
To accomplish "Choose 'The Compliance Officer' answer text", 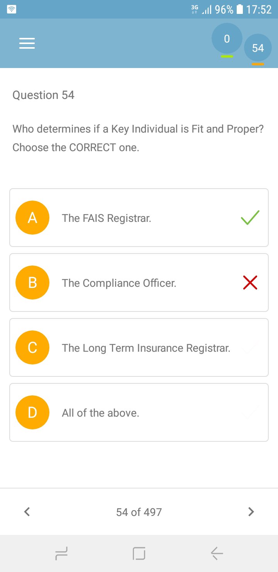I will click(x=119, y=283).
